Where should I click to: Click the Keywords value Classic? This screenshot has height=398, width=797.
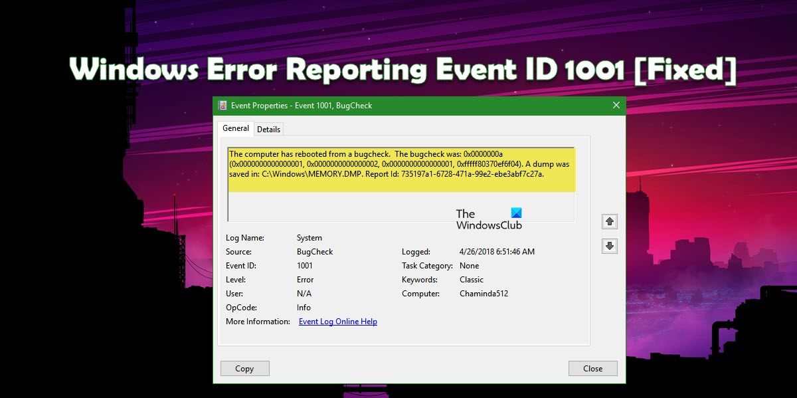click(x=472, y=279)
